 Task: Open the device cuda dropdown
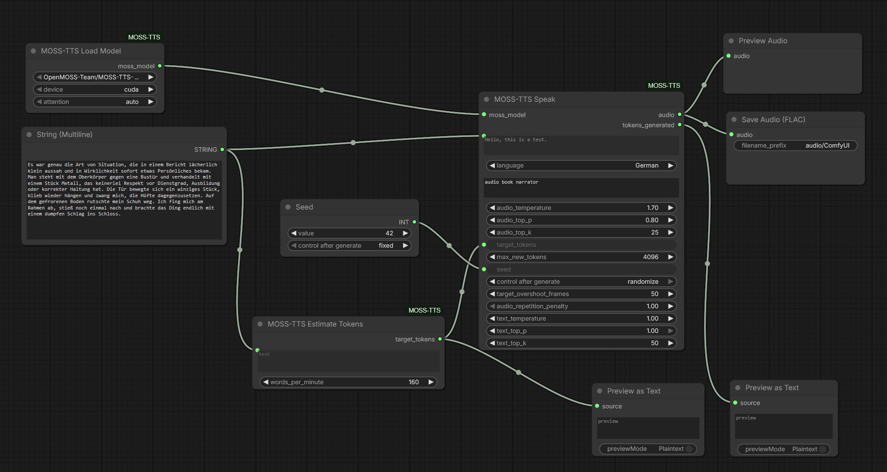pyautogui.click(x=95, y=89)
